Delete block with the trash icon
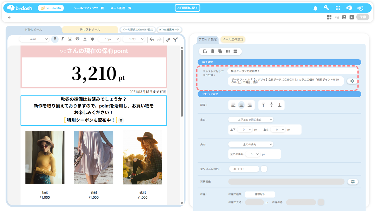375x211 pixels. pos(213,52)
